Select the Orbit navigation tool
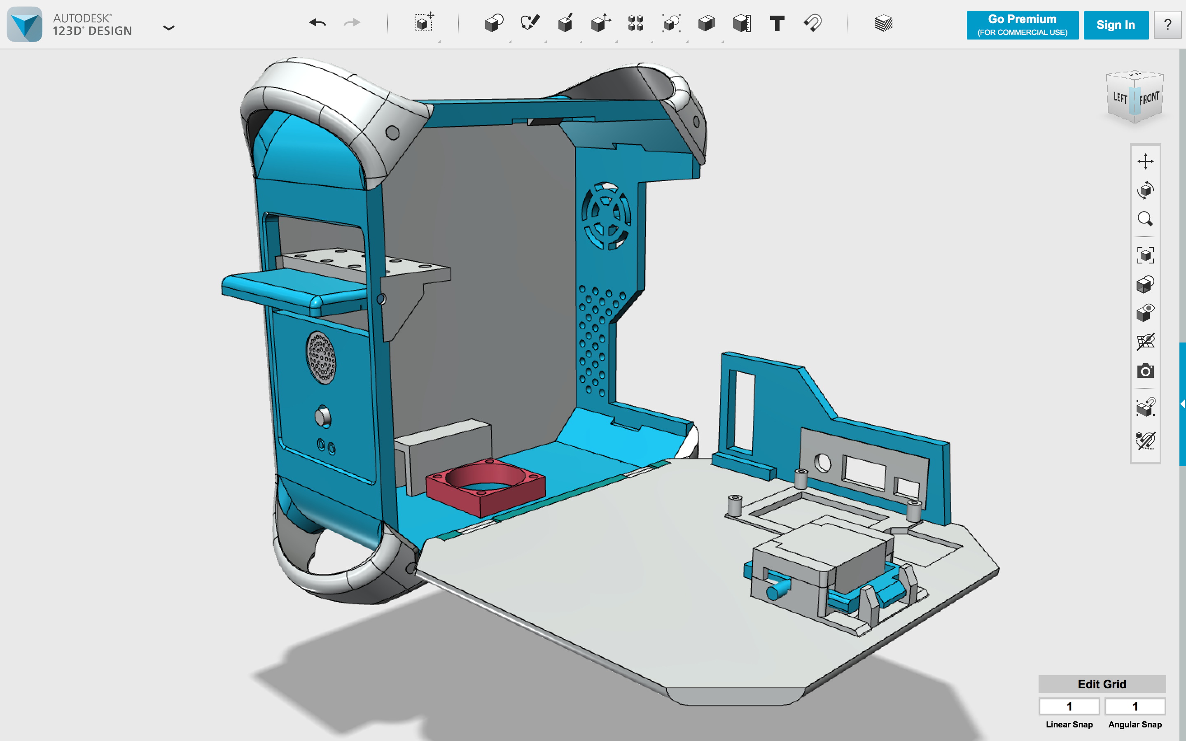The height and width of the screenshot is (741, 1186). (x=1145, y=190)
